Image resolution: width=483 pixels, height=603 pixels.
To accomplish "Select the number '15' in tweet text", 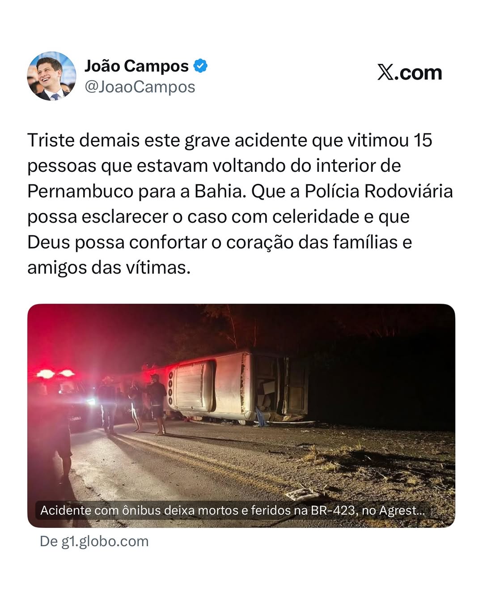I will pyautogui.click(x=423, y=140).
